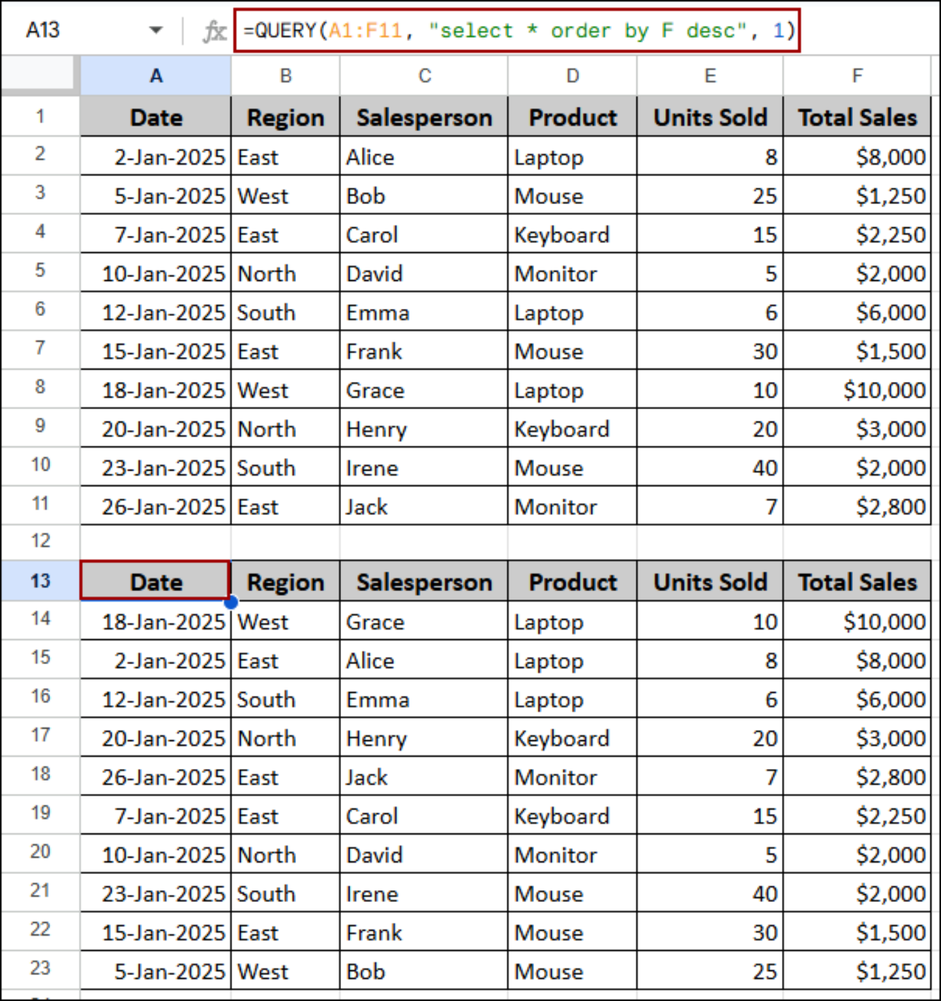Click inside the QUERY formula bar

[x=517, y=31]
